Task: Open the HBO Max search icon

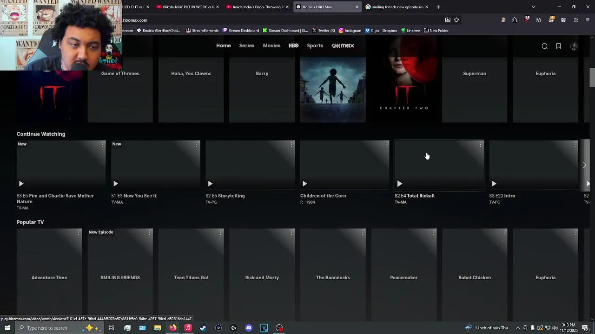Action: 545,46
